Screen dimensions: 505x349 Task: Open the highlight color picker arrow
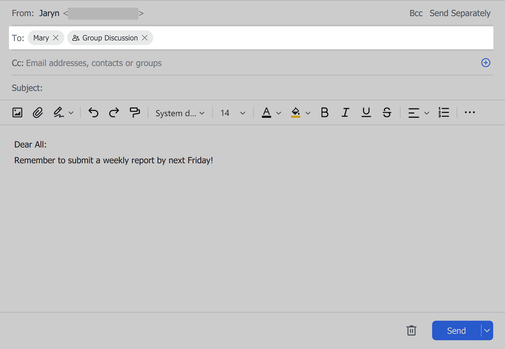click(x=308, y=113)
